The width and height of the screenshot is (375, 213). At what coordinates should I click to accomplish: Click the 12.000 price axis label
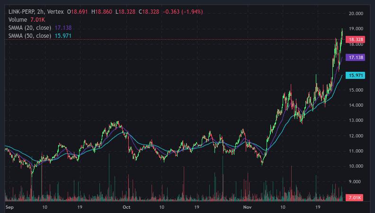[x=356, y=136]
